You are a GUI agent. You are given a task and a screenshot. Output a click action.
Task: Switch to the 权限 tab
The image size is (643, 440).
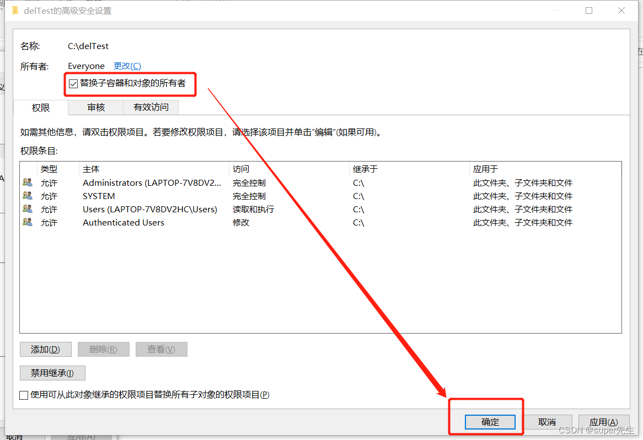coord(41,108)
